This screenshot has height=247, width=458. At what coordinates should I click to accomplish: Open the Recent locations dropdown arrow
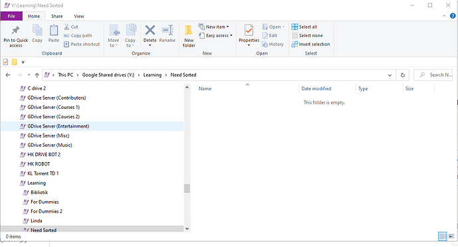(x=29, y=75)
